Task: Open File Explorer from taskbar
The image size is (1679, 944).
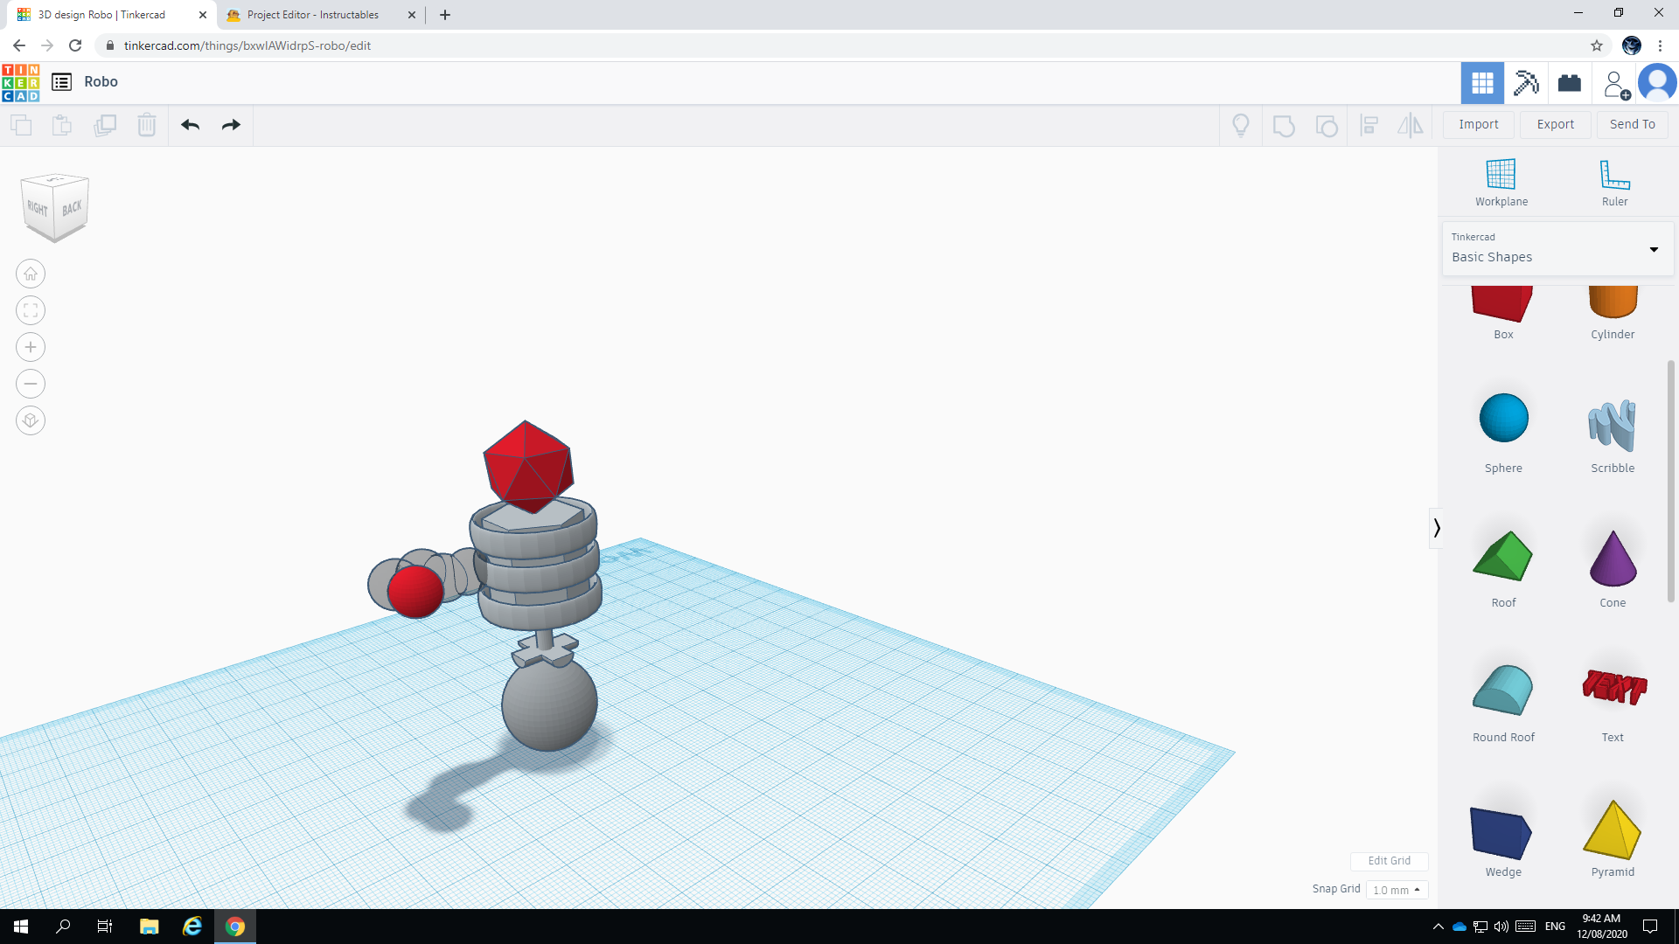Action: (x=149, y=927)
